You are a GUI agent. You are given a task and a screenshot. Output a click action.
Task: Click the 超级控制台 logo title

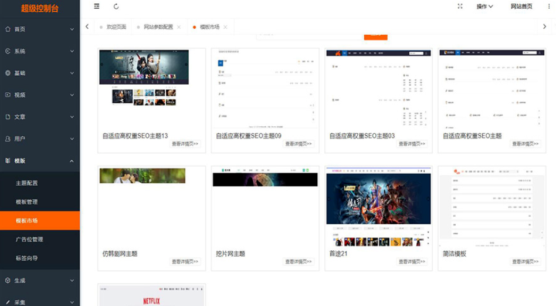click(40, 9)
